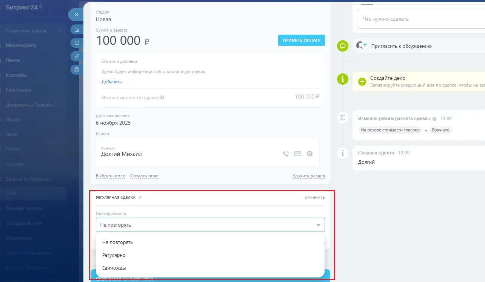
Task: Collapse Совместная работа menu section
Action: coord(61,31)
